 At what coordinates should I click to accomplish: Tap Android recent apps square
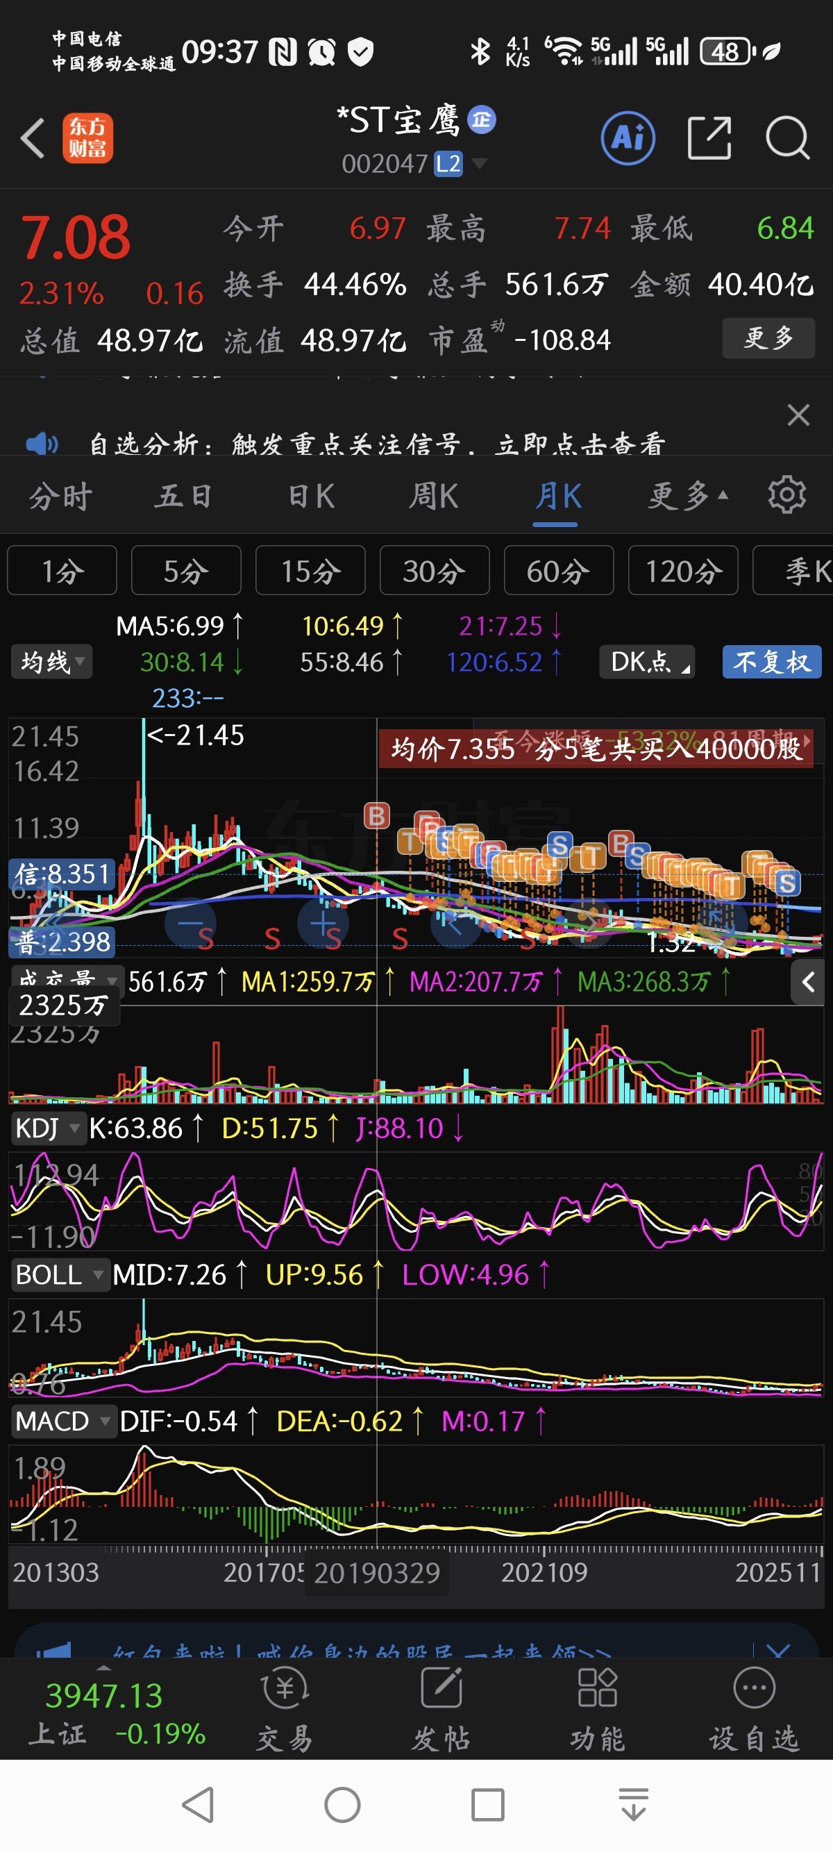(x=487, y=1804)
